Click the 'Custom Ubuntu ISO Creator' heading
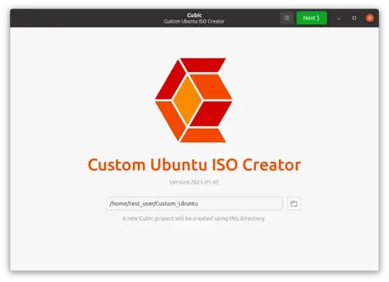Image resolution: width=389 pixels, height=282 pixels. pos(194,165)
